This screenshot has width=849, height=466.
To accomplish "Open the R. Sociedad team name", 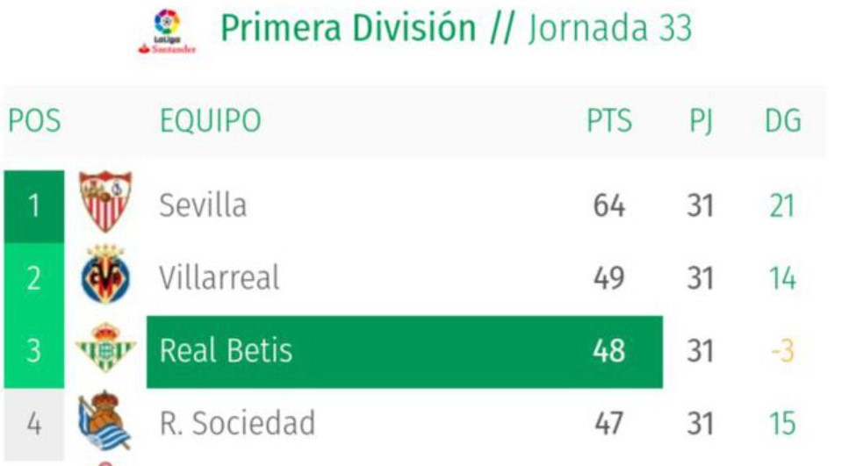I will tap(237, 423).
